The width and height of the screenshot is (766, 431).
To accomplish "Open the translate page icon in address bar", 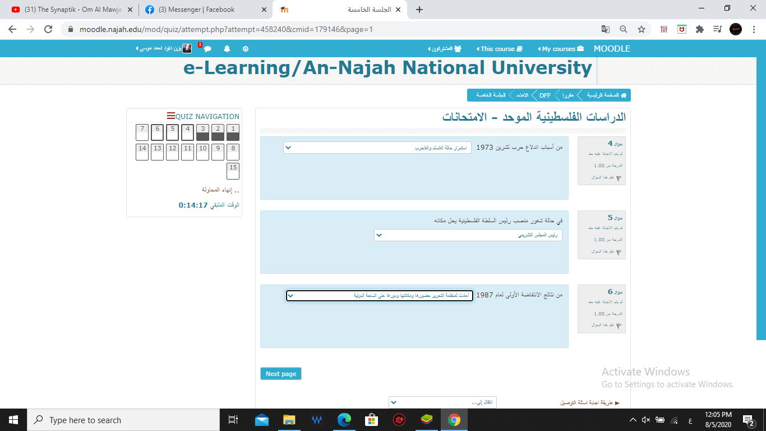I will point(606,29).
